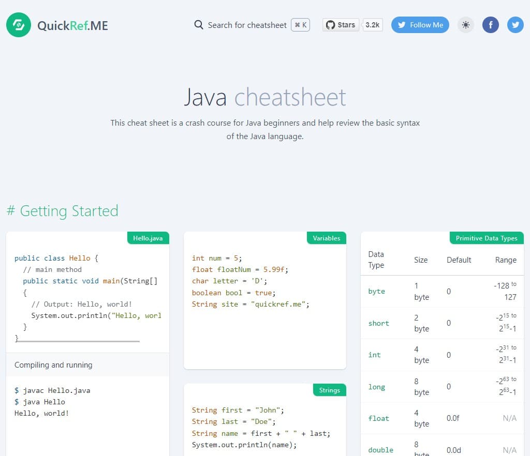Open the round Twitter share icon
The height and width of the screenshot is (456, 530).
(515, 25)
